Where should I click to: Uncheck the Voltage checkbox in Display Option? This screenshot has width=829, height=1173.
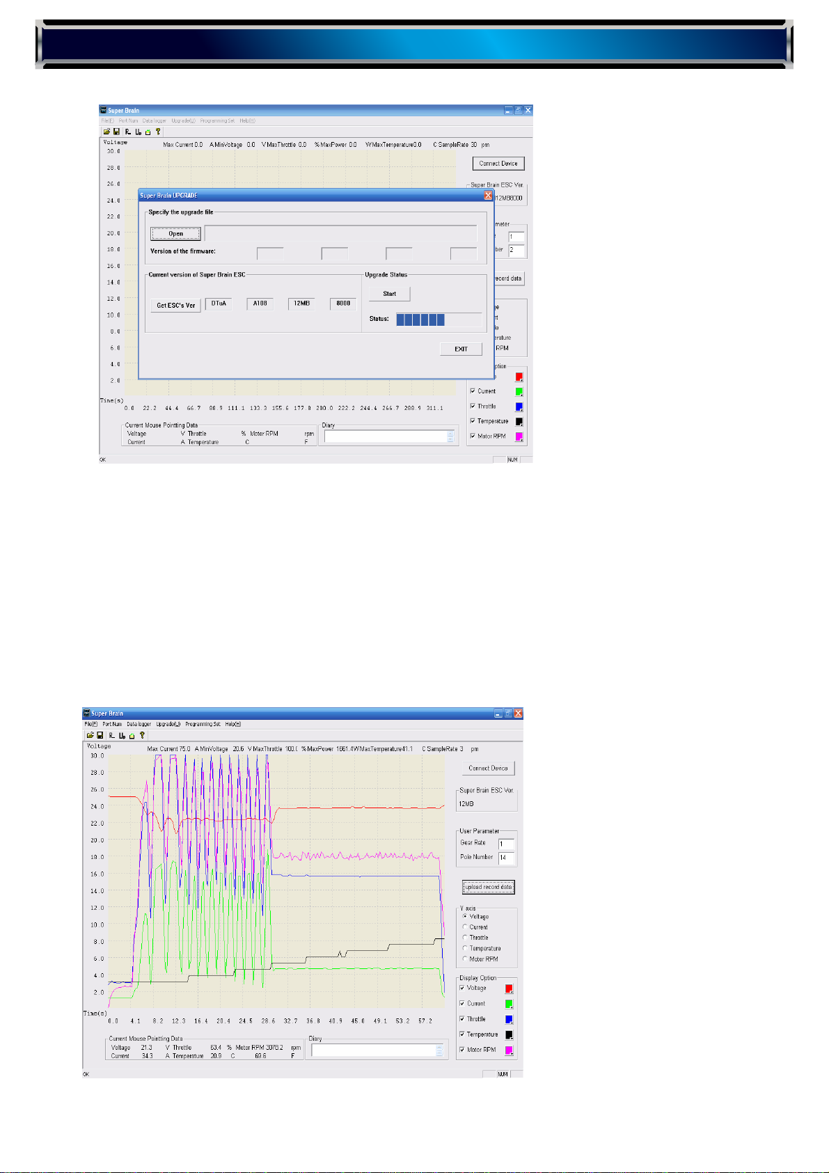(x=462, y=988)
